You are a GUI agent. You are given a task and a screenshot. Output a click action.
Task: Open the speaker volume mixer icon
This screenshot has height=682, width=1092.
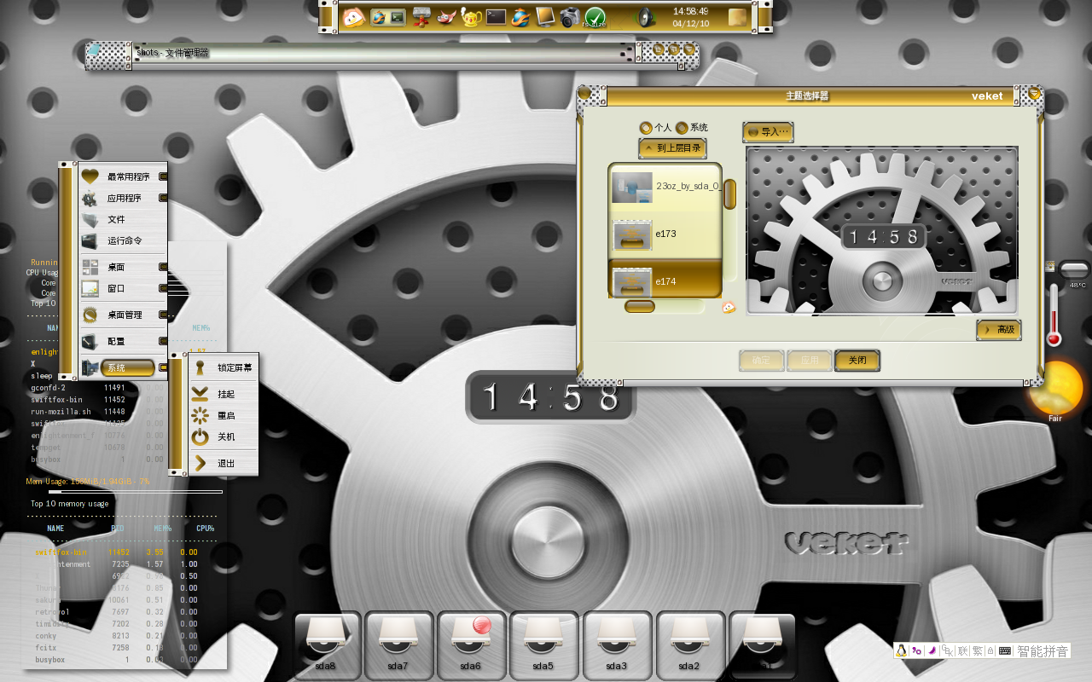646,17
